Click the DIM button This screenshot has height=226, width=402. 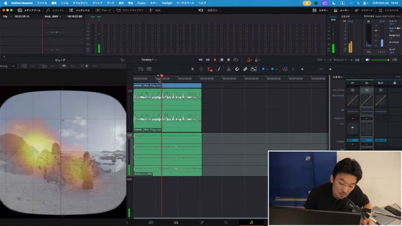point(395,60)
